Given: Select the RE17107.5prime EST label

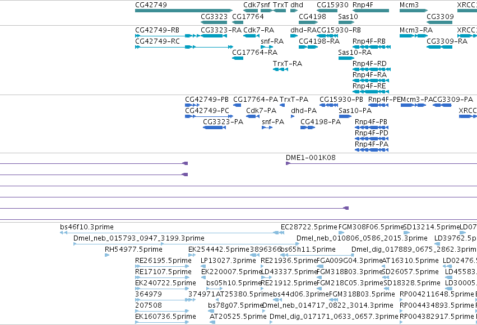Looking at the screenshot, I should point(163,272).
